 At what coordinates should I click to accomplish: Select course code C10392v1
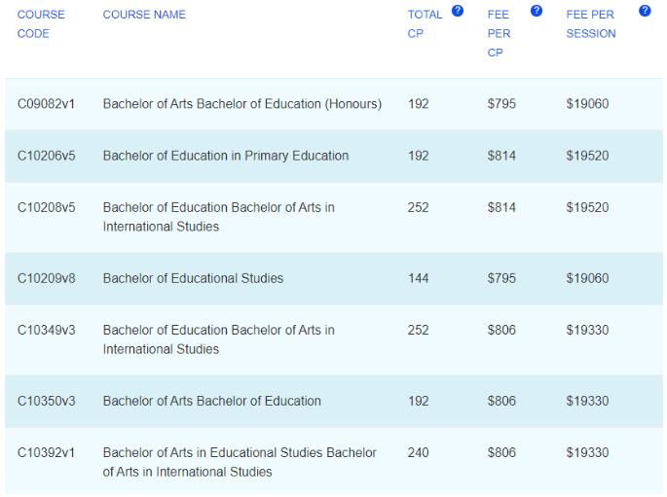click(x=46, y=453)
